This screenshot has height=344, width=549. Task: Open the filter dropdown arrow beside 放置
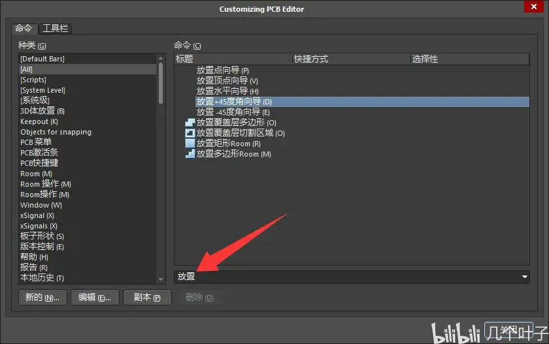pos(524,277)
